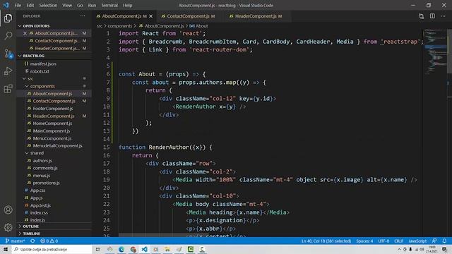Open manifest.json in the file tree
The height and width of the screenshot is (254, 452).
43,64
